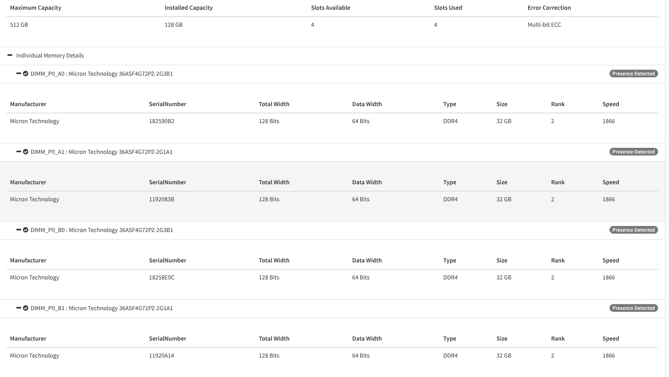Click the minus icon beside DIMM_P0_B1

(19, 308)
